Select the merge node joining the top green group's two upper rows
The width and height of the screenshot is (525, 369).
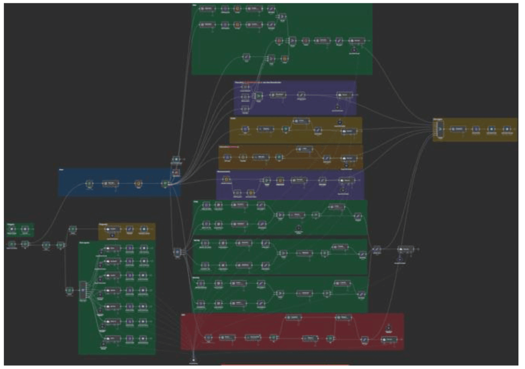click(282, 17)
